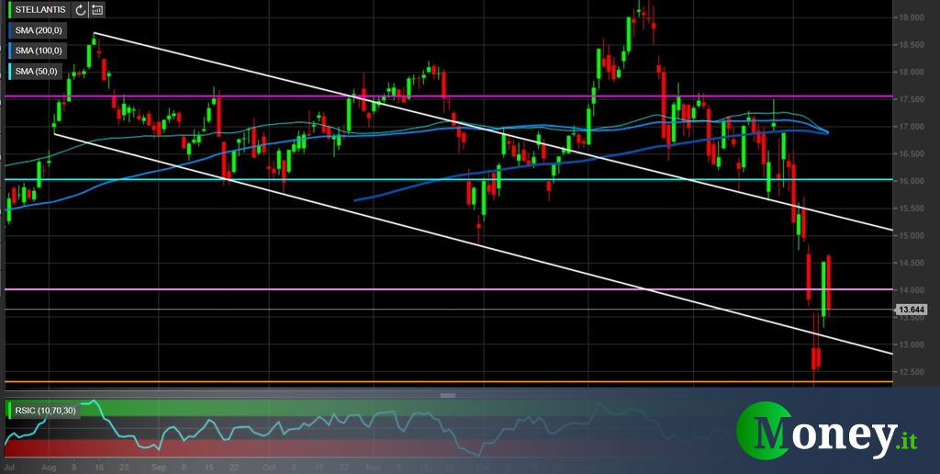Click the current price tag 13.644

point(911,310)
